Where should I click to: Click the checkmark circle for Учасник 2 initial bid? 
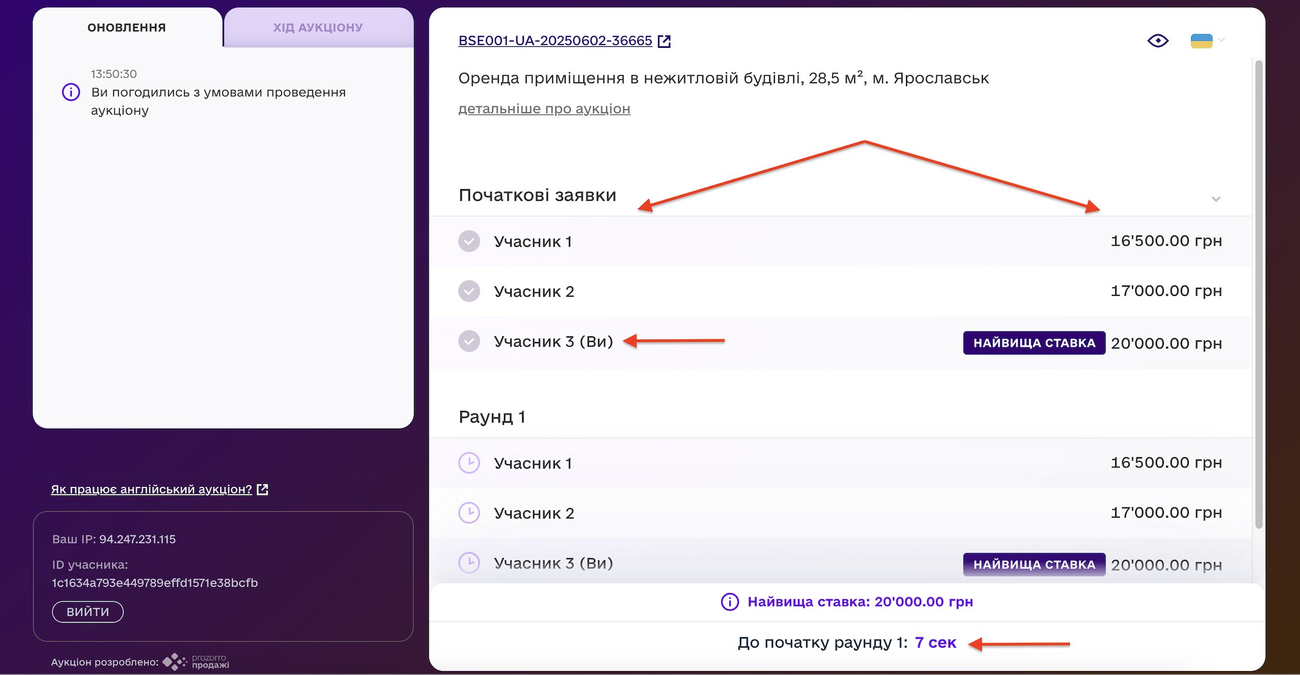(469, 291)
